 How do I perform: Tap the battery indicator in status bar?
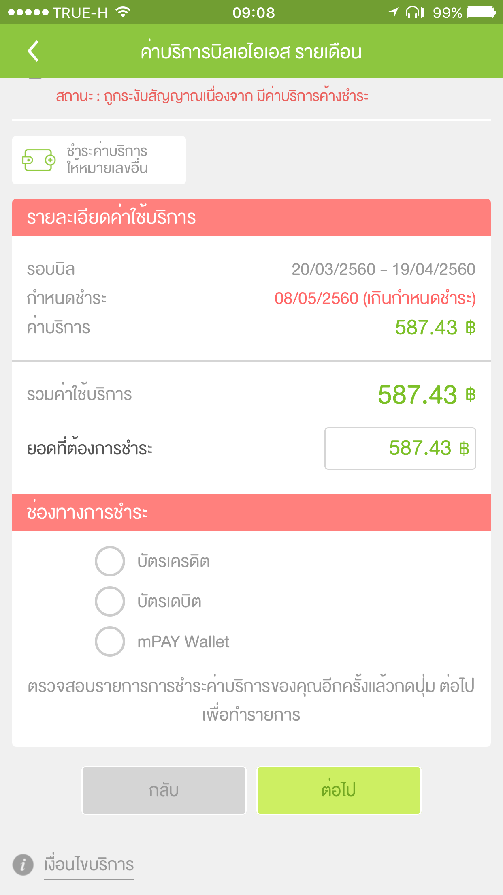[482, 13]
